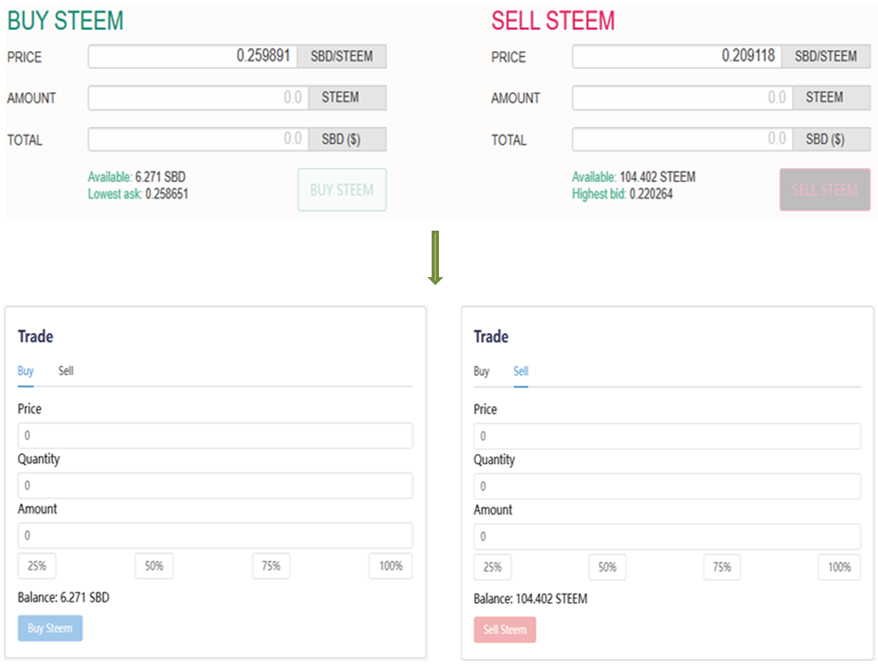Click the Total field under SELL STEEM

(x=681, y=139)
